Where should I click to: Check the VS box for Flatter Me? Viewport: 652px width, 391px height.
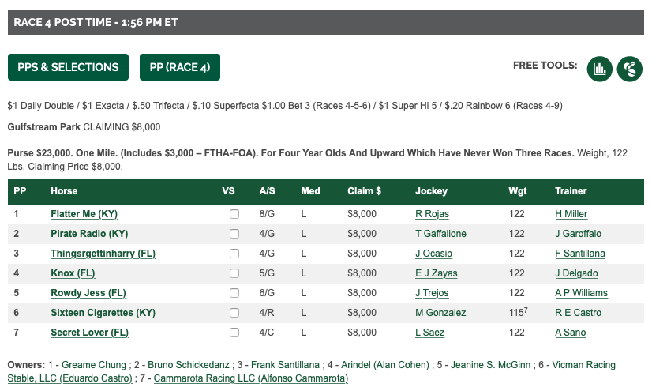[234, 214]
